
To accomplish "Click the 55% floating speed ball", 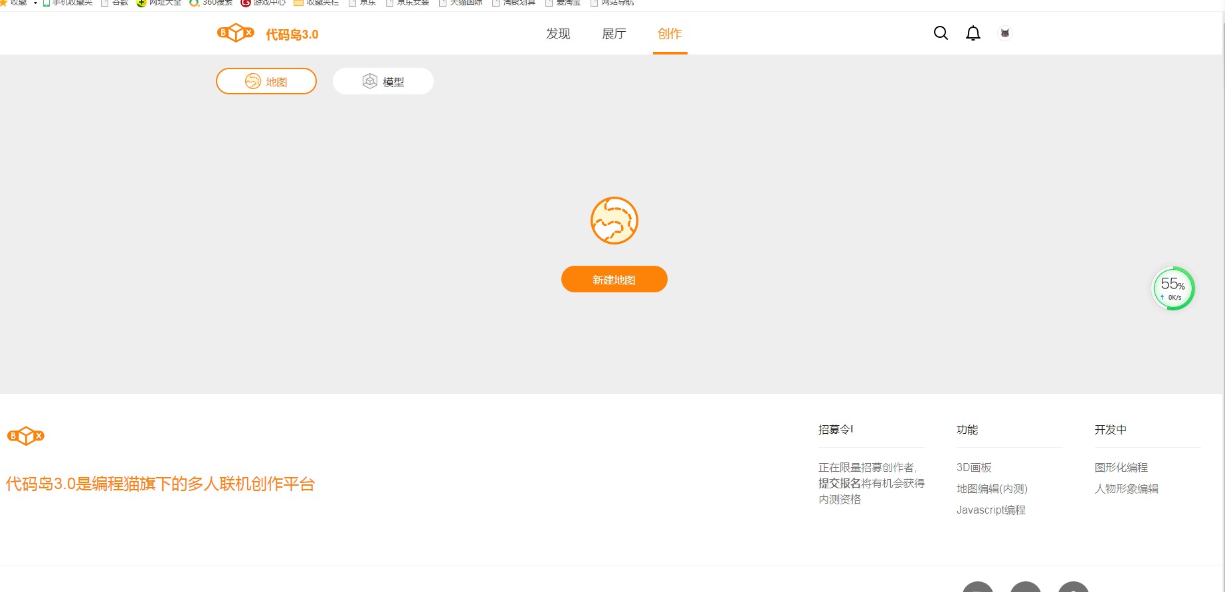I will pos(1173,288).
